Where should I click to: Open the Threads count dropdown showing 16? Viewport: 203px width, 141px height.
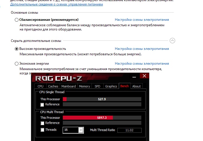click(73, 130)
